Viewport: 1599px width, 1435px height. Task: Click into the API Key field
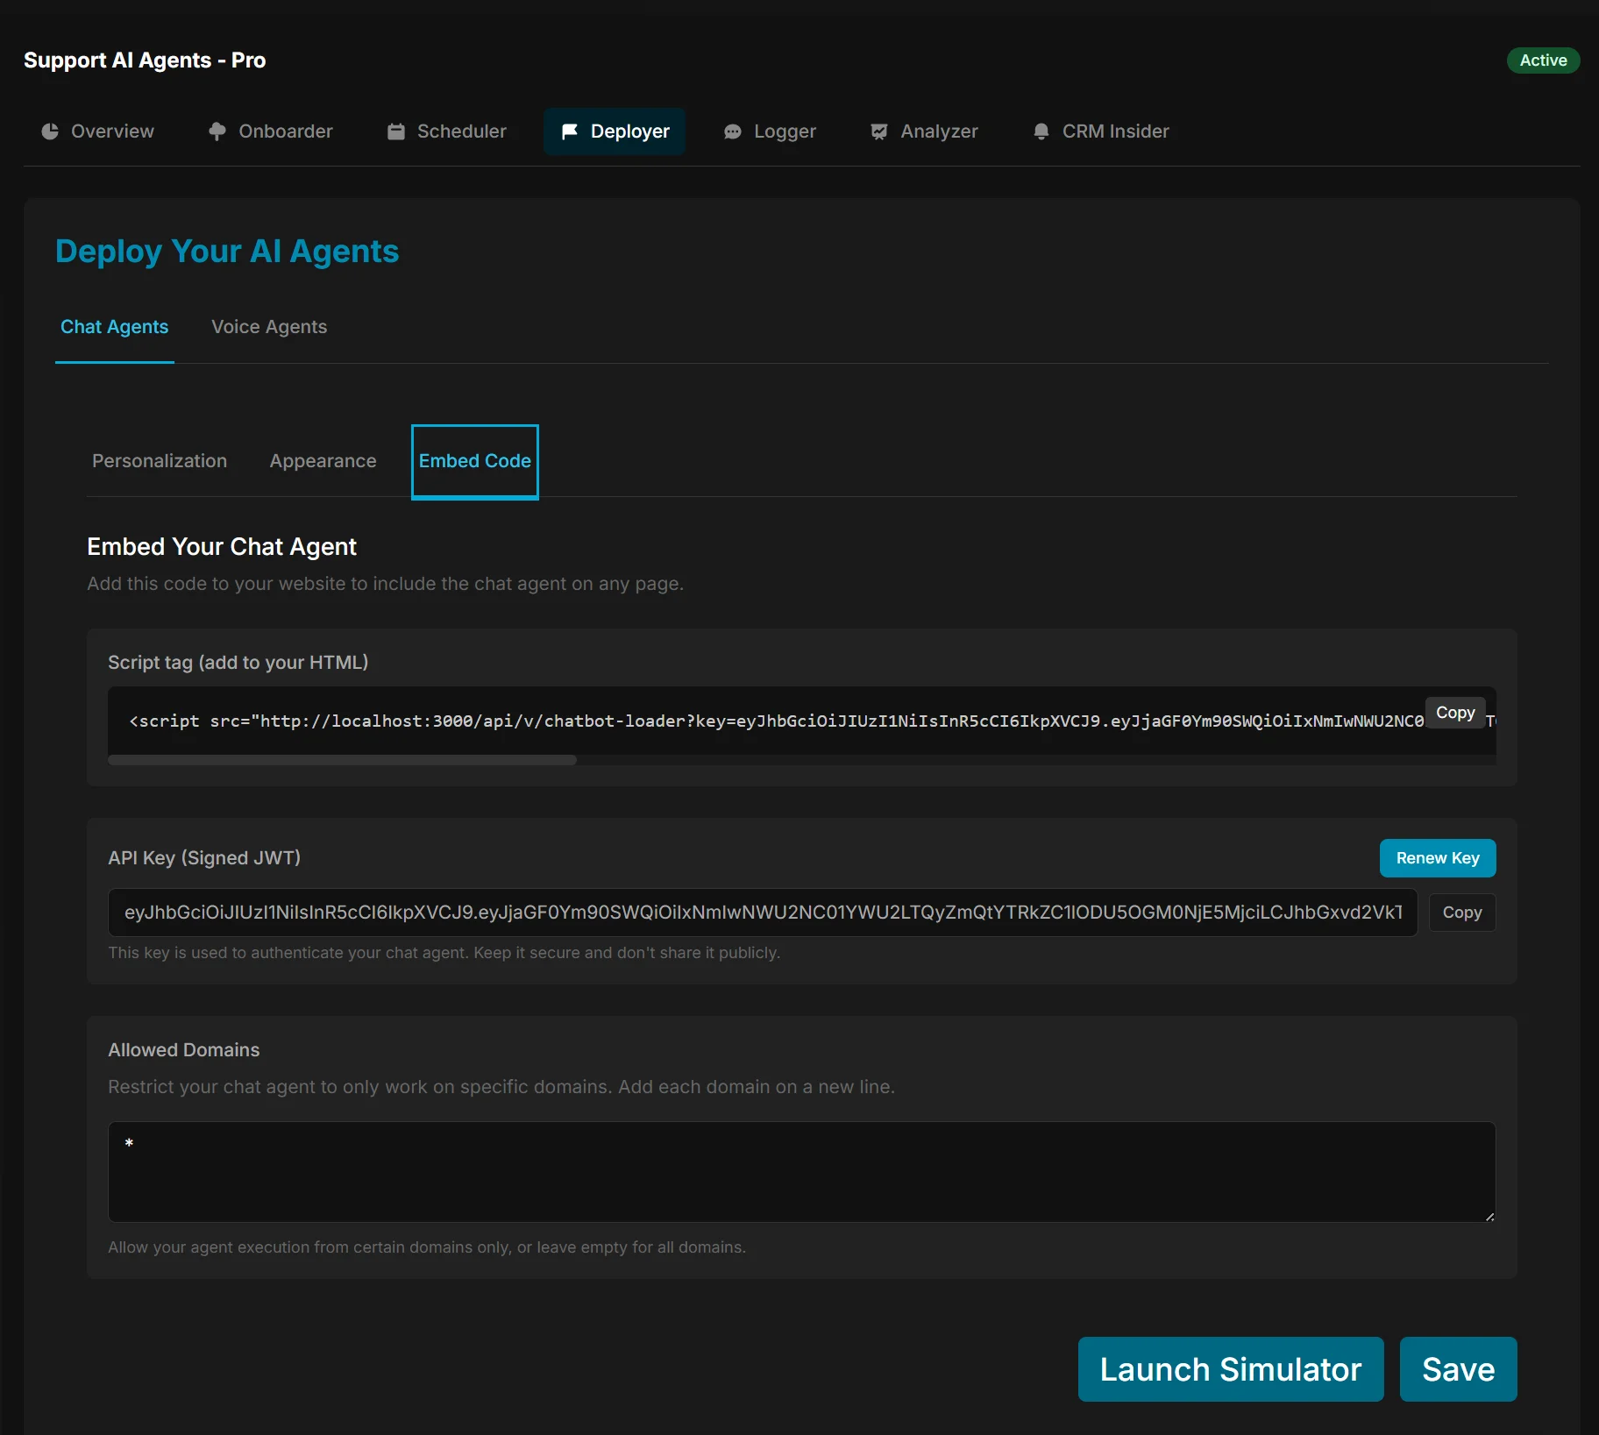click(x=762, y=913)
